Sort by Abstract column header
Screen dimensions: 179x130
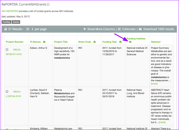coord(156,42)
